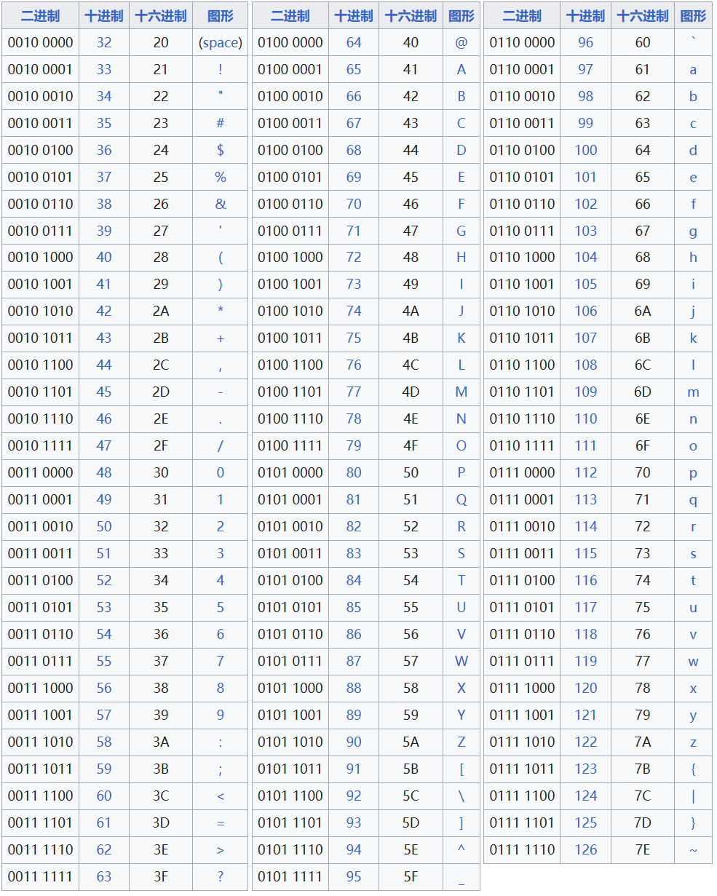Follow the % symbol link
This screenshot has height=896, width=717.
point(221,177)
